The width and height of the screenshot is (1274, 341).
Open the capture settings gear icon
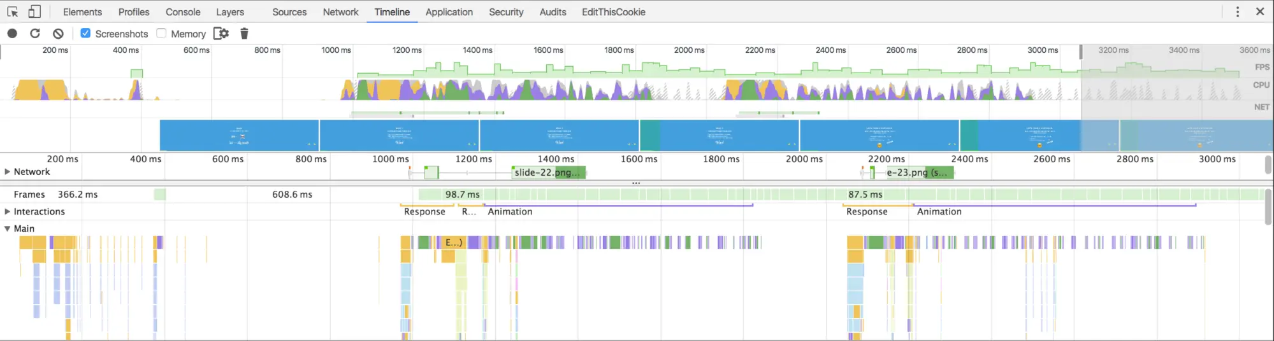(x=221, y=34)
